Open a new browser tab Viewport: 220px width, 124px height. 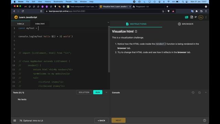pyautogui.click(x=167, y=7)
